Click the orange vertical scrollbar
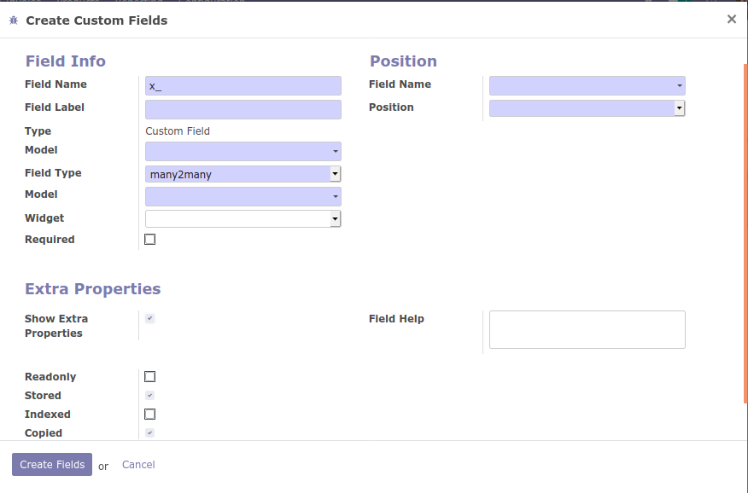The image size is (748, 493). click(745, 230)
